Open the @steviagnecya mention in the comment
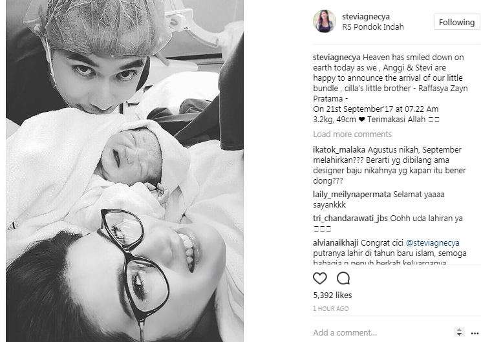This screenshot has width=481, height=342. coord(433,243)
